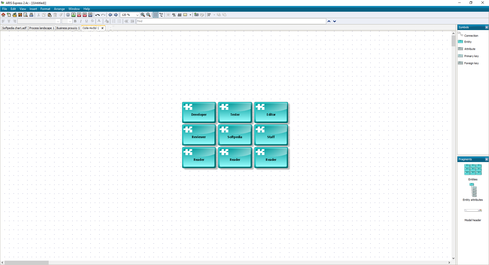This screenshot has height=265, width=489.
Task: Select the Softpedia entity on canvas
Action: coord(235,135)
